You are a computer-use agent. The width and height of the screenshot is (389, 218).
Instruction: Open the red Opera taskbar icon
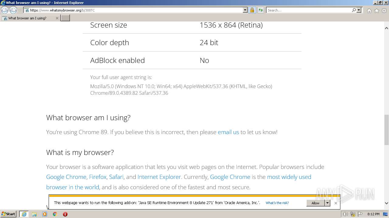[65, 214]
